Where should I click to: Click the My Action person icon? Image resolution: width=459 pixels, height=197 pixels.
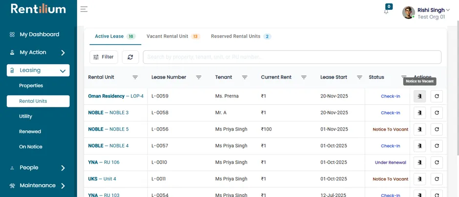click(12, 53)
